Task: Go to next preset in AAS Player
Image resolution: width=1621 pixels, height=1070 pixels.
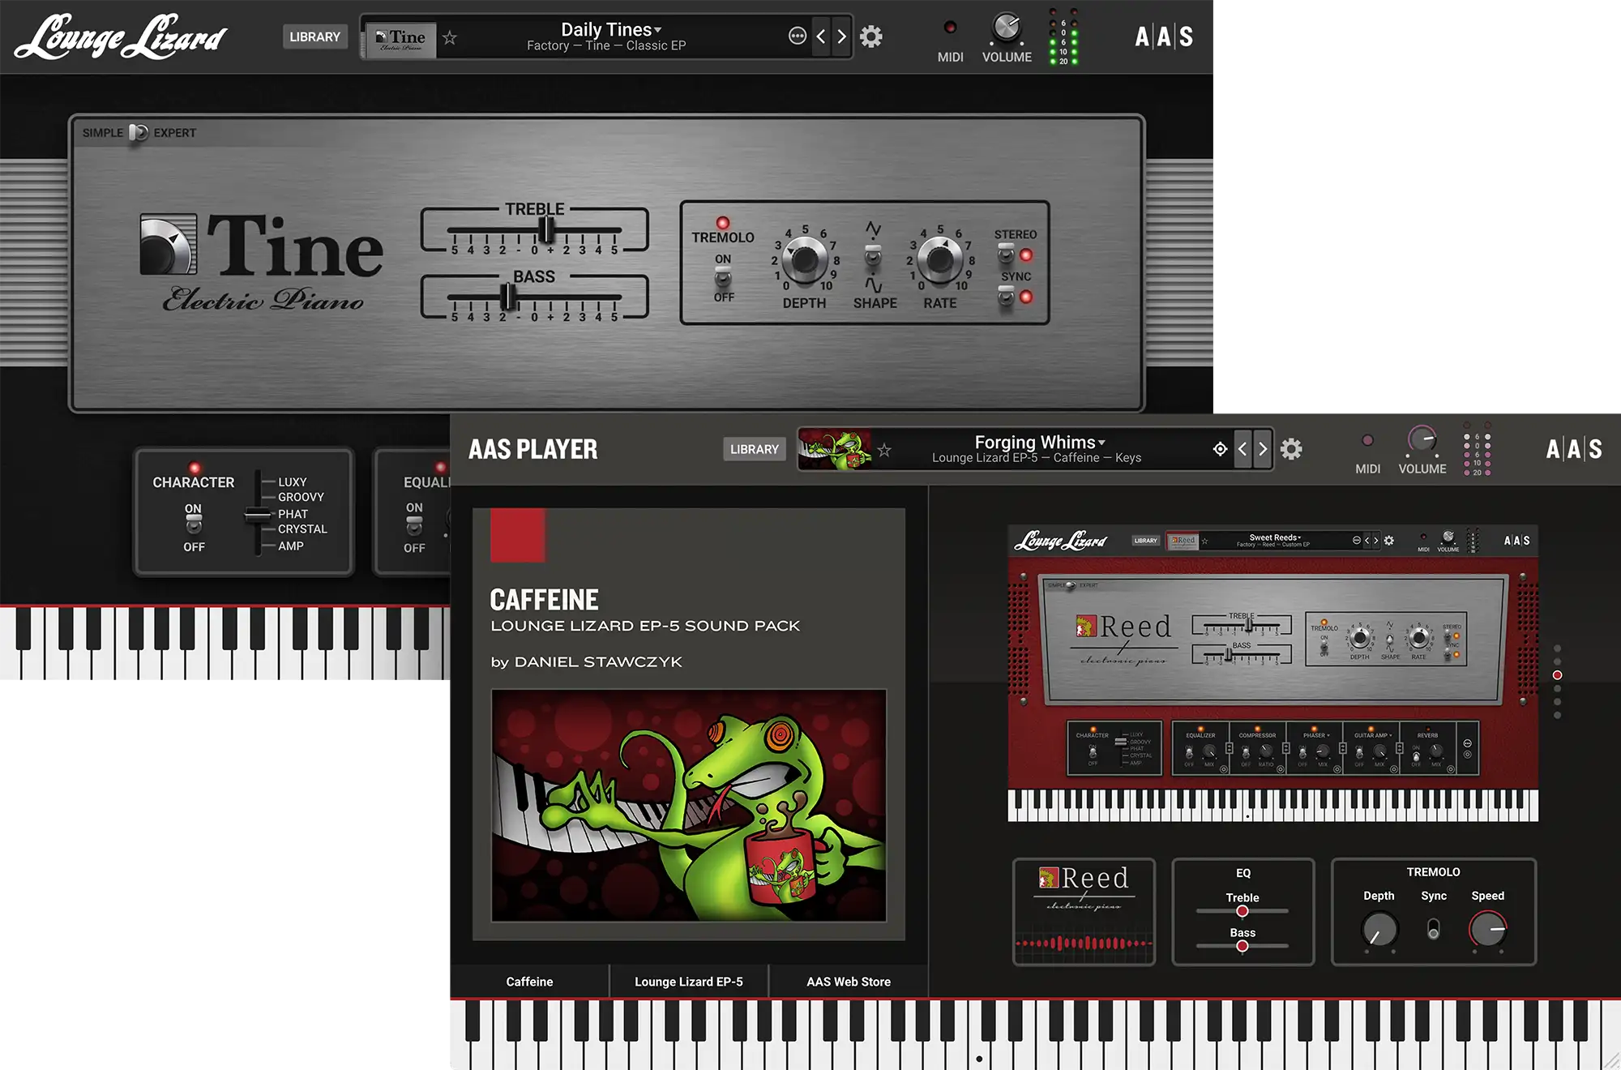Action: pos(1263,449)
